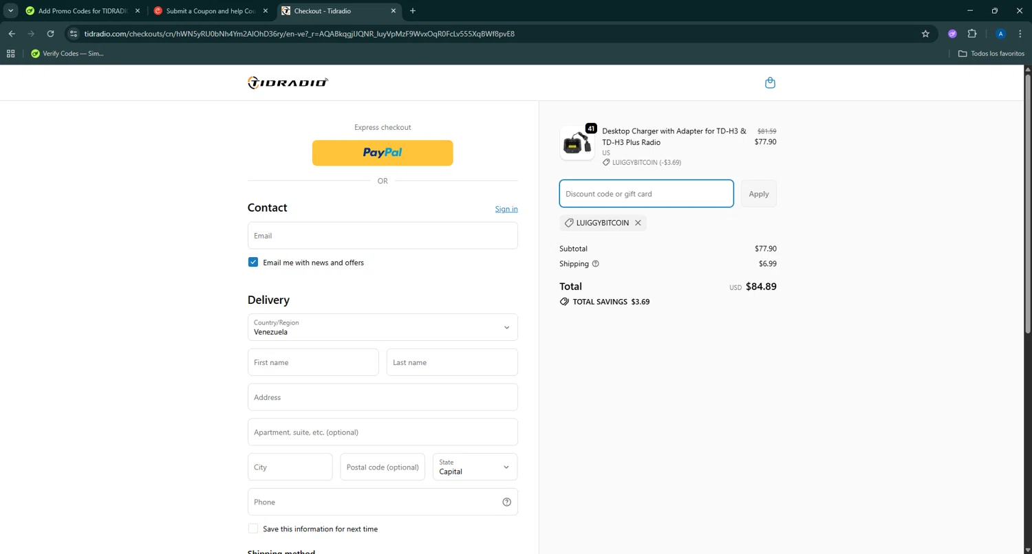Click the City field
The height and width of the screenshot is (554, 1032).
pyautogui.click(x=290, y=467)
